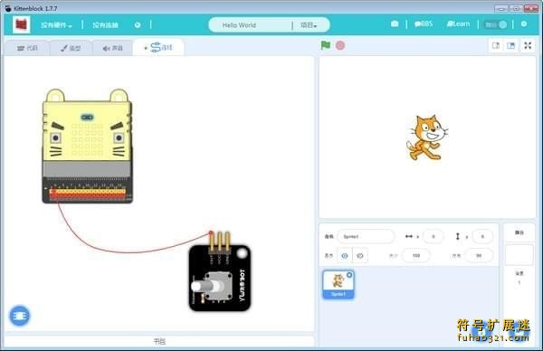Open the Code tab

27,48
